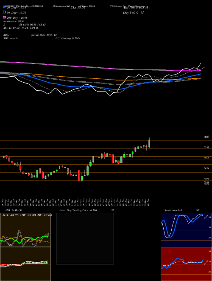Click the 16.95 price axis label
Viewport: 212px width, 281px height.
(206, 147)
